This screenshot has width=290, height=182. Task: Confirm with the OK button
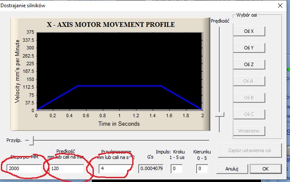point(266,169)
